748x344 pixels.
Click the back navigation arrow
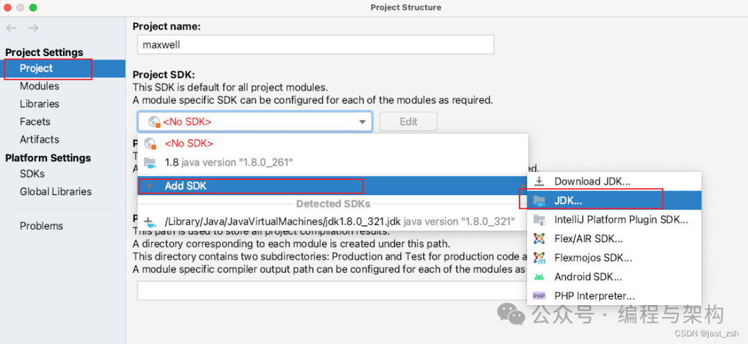pyautogui.click(x=12, y=28)
